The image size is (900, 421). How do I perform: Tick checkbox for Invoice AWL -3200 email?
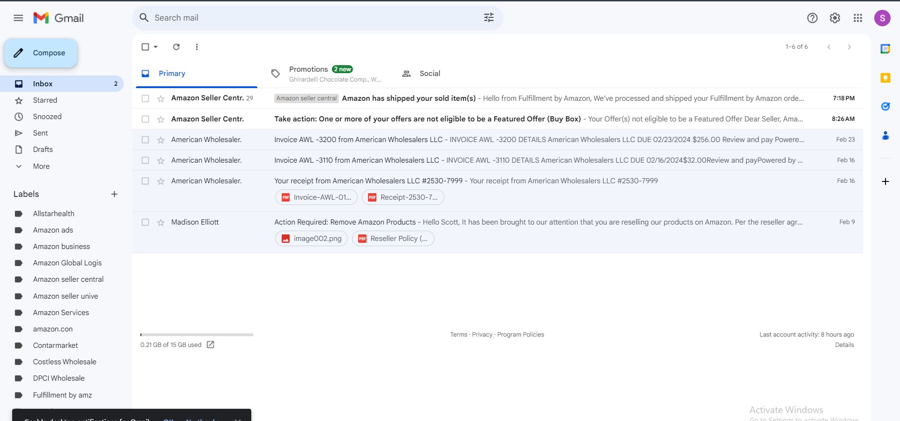tap(145, 140)
